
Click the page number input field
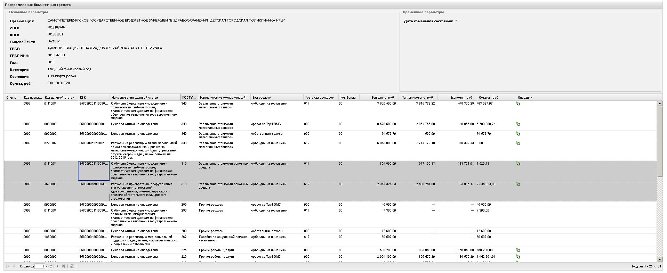[x=40, y=266]
